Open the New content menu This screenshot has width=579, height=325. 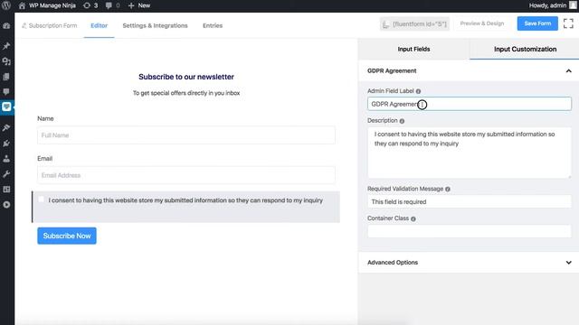pos(139,5)
